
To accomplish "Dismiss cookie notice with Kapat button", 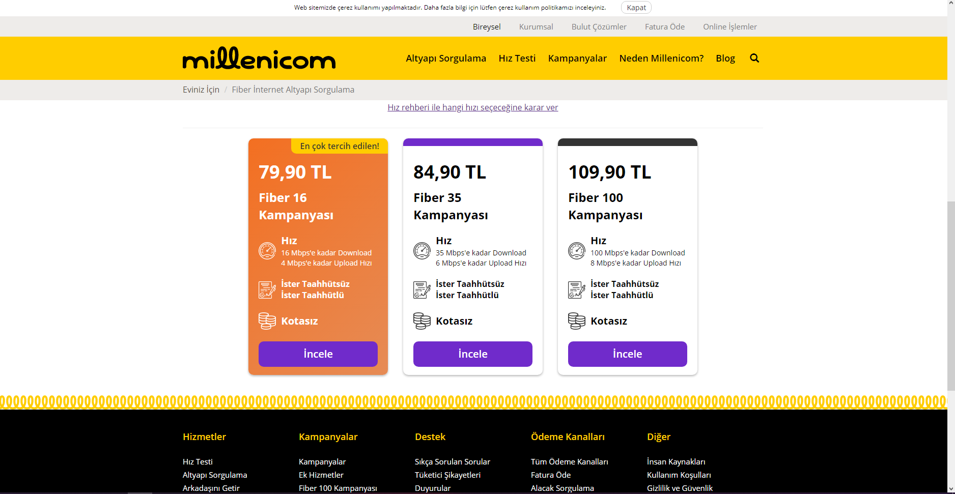I will coord(636,7).
